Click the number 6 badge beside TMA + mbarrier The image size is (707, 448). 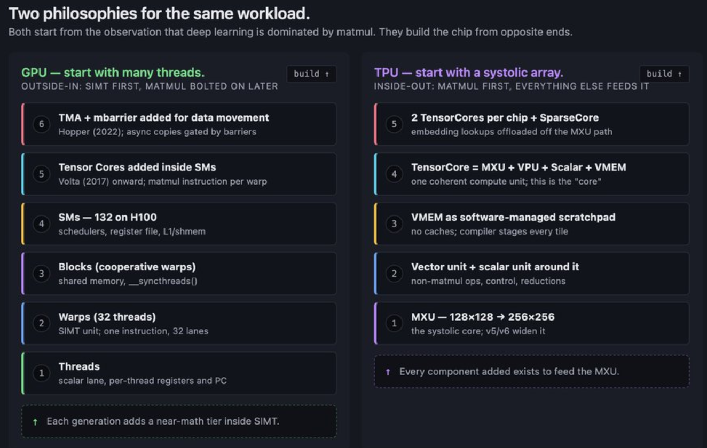42,124
